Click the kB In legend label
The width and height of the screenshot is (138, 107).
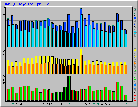[135, 87]
